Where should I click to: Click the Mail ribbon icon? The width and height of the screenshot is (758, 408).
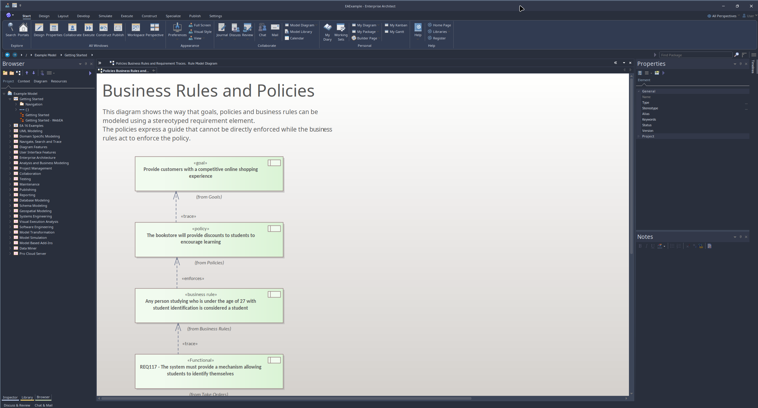[x=275, y=28]
